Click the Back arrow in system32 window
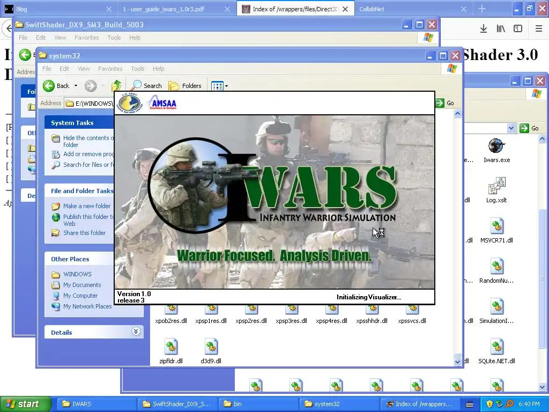This screenshot has height=412, width=549. (49, 86)
